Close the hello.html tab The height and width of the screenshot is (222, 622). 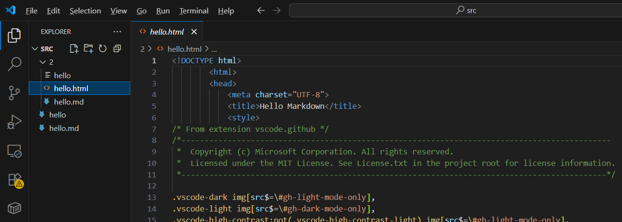194,32
